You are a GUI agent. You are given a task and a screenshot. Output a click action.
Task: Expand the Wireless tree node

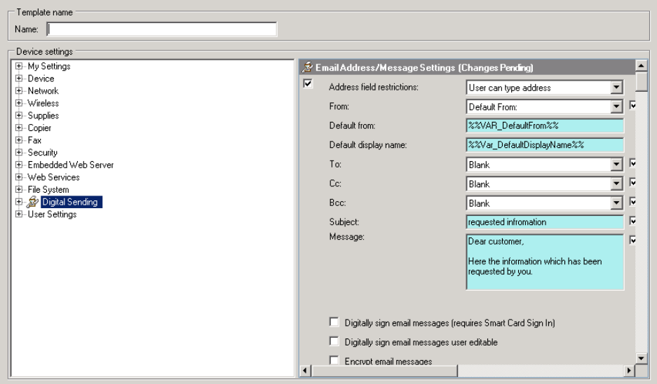coord(18,103)
